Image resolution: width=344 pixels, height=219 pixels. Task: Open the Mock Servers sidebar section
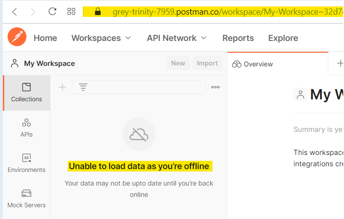26,198
